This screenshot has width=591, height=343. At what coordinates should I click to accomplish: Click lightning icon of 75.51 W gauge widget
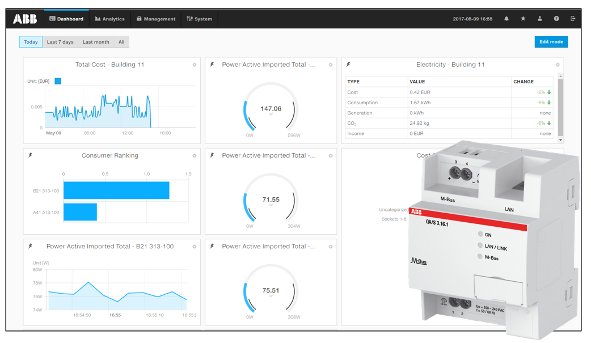tap(212, 246)
